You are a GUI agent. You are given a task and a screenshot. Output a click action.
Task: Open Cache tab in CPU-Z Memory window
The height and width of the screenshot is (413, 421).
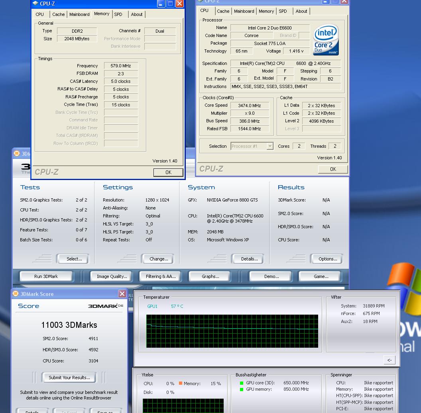point(58,14)
